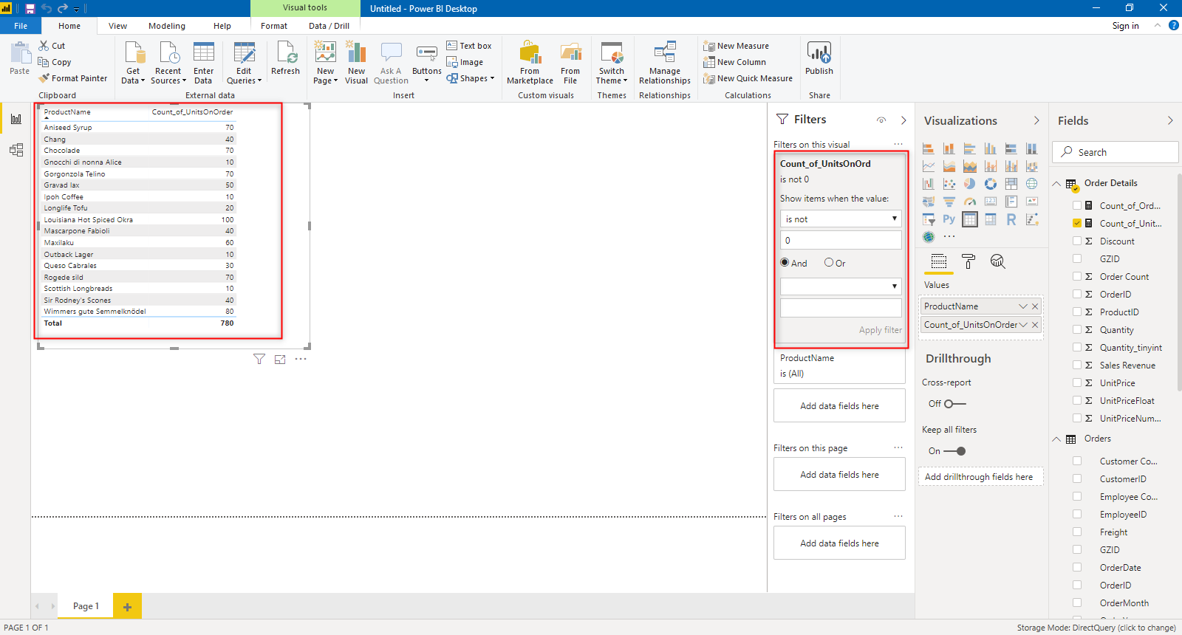Viewport: 1182px width, 635px height.
Task: Click the filter value field containing 0
Action: click(x=841, y=240)
